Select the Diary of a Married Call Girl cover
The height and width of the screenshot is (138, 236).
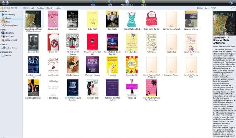click(x=93, y=42)
